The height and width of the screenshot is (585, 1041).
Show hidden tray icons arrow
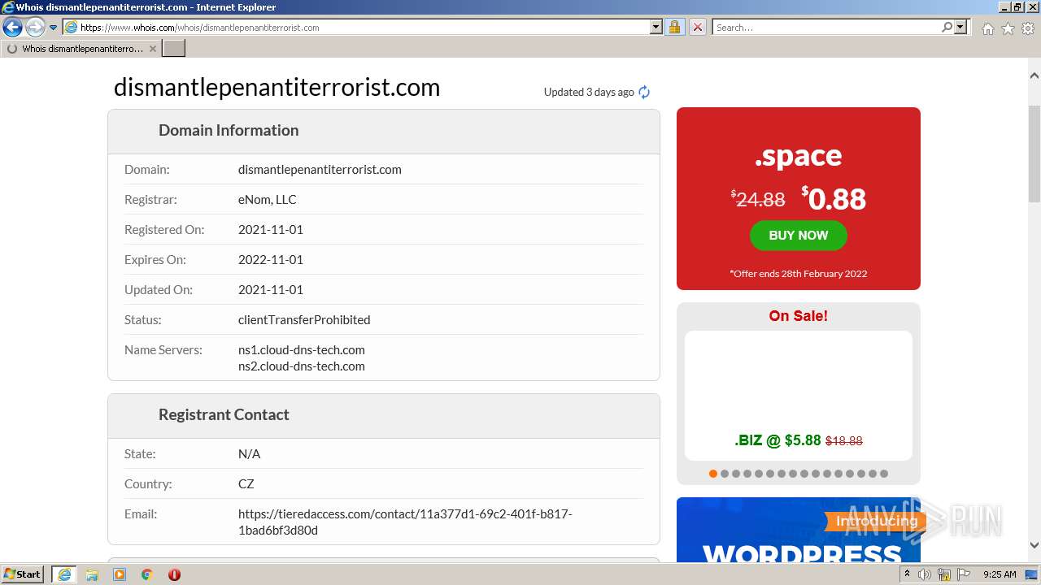907,574
